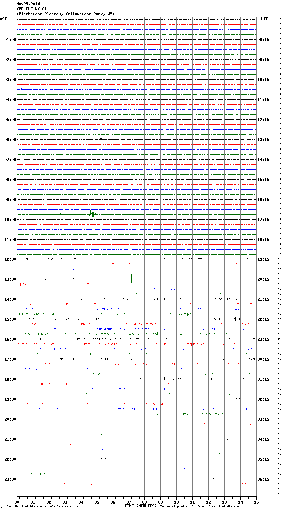Viewport: 283px width, 511px height.
Task: Click the 23:15 UTC time label
Action: pyautogui.click(x=263, y=339)
